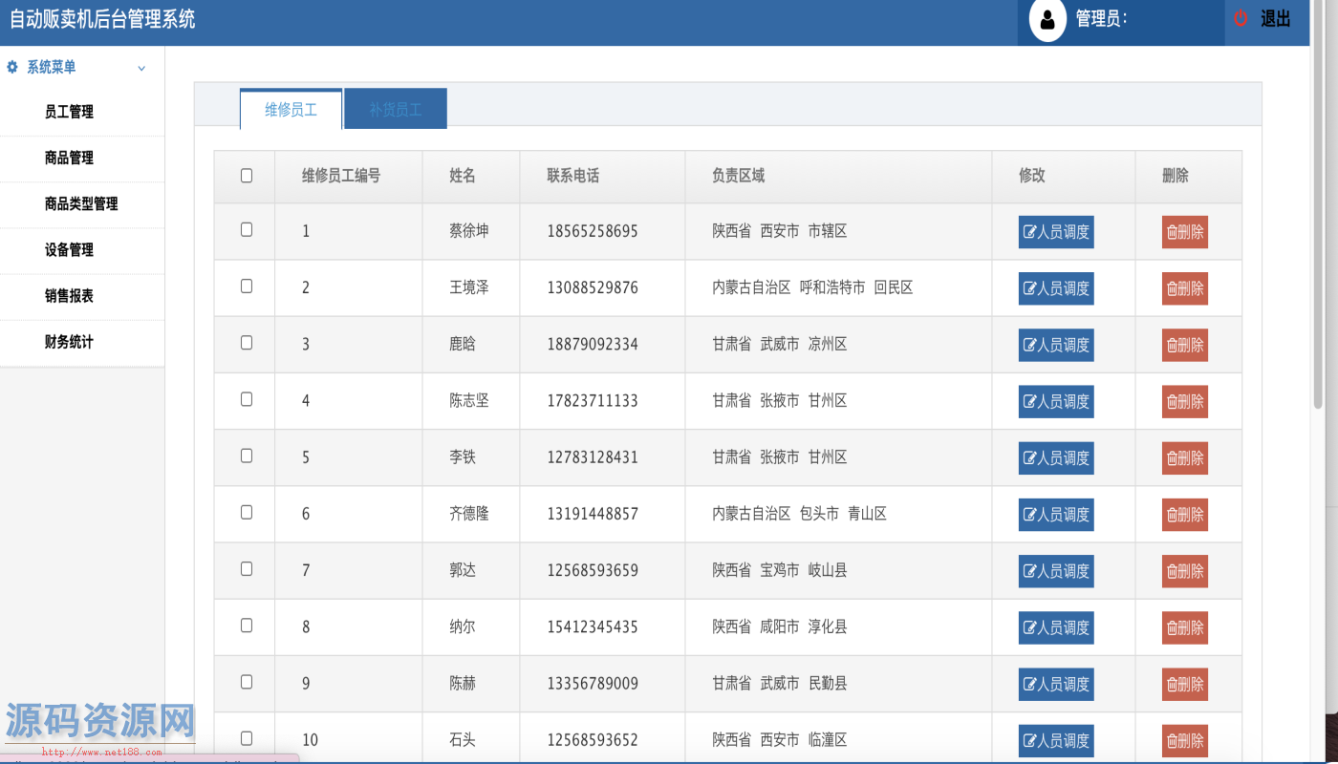Click the 退出 logout link
The image size is (1338, 764).
(1275, 19)
